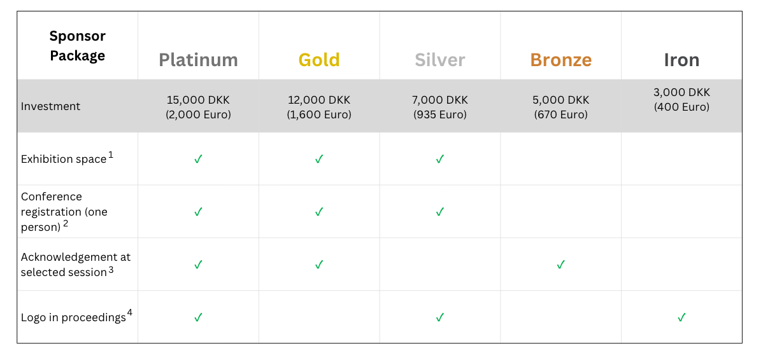Select the Silver Conference registration checkmark
763x360 pixels.
439,212
